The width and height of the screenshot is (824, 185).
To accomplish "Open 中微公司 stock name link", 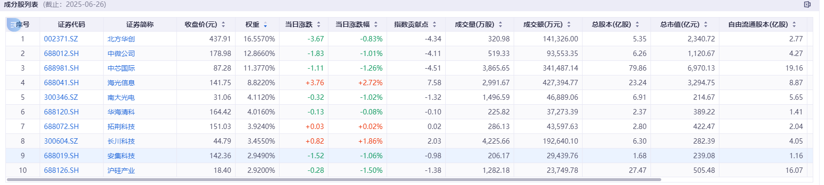I will (x=121, y=54).
